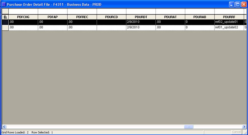Click the PDURDT column header
Viewport: 248px width, 135px height.
coord(141,17)
